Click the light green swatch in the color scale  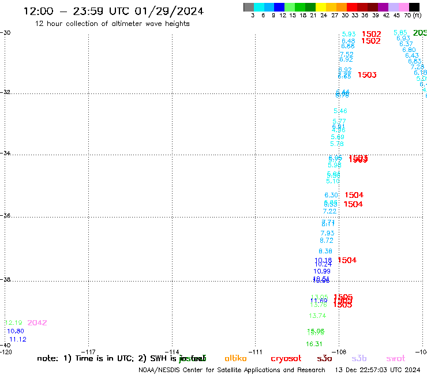click(x=290, y=7)
